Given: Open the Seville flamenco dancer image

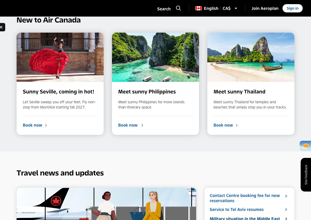Looking at the screenshot, I should (60, 57).
